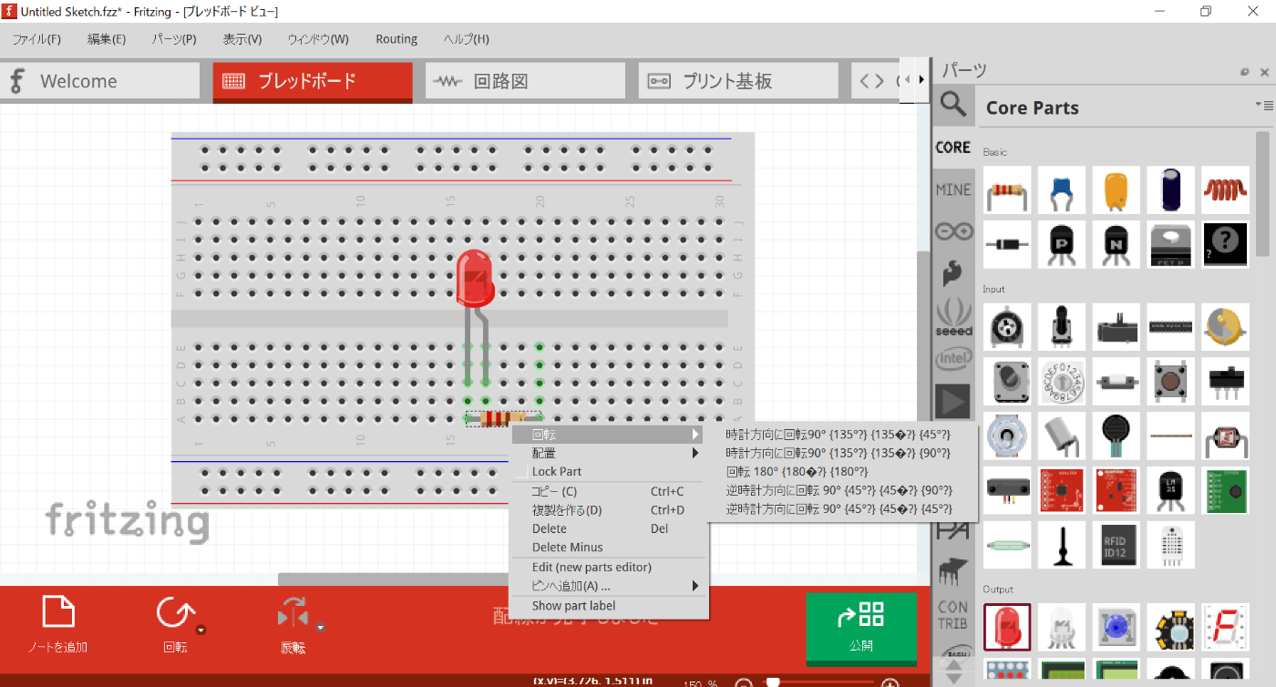This screenshot has height=687, width=1276.
Task: Select the LM35 temperature sensor part
Action: tap(1171, 490)
